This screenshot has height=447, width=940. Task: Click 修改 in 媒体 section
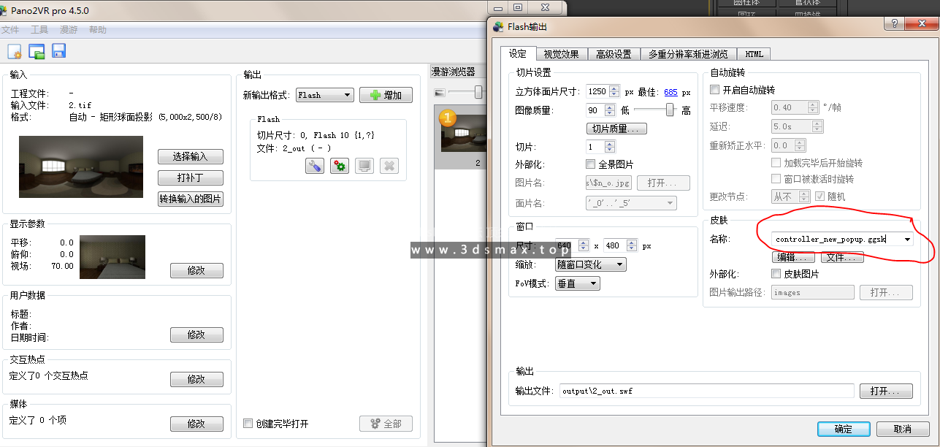(x=196, y=424)
